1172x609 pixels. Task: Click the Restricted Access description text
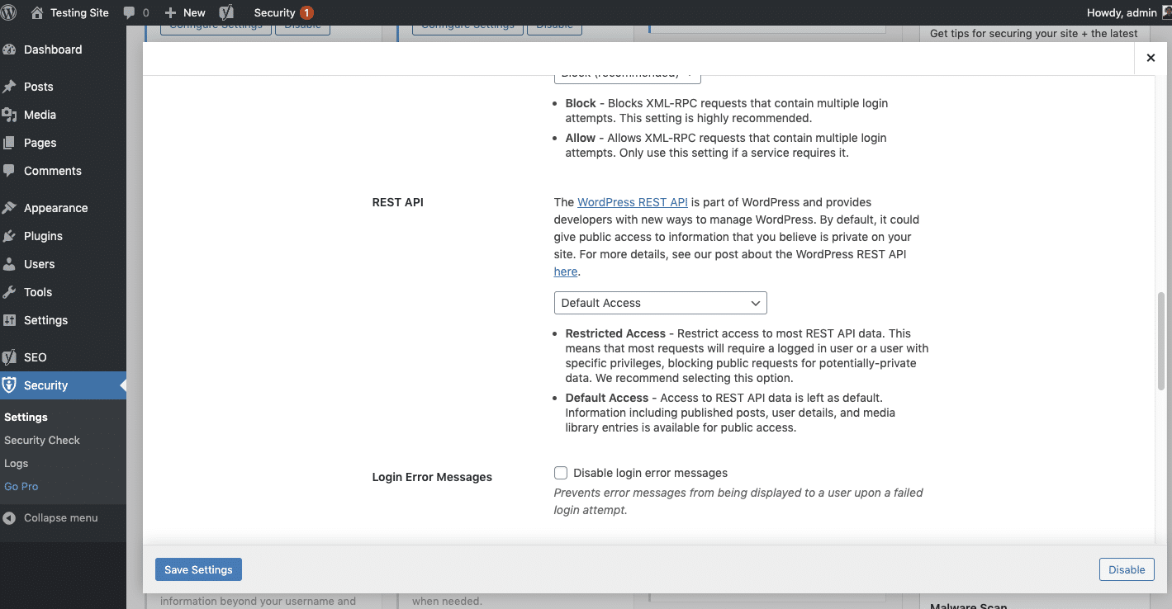pos(747,356)
